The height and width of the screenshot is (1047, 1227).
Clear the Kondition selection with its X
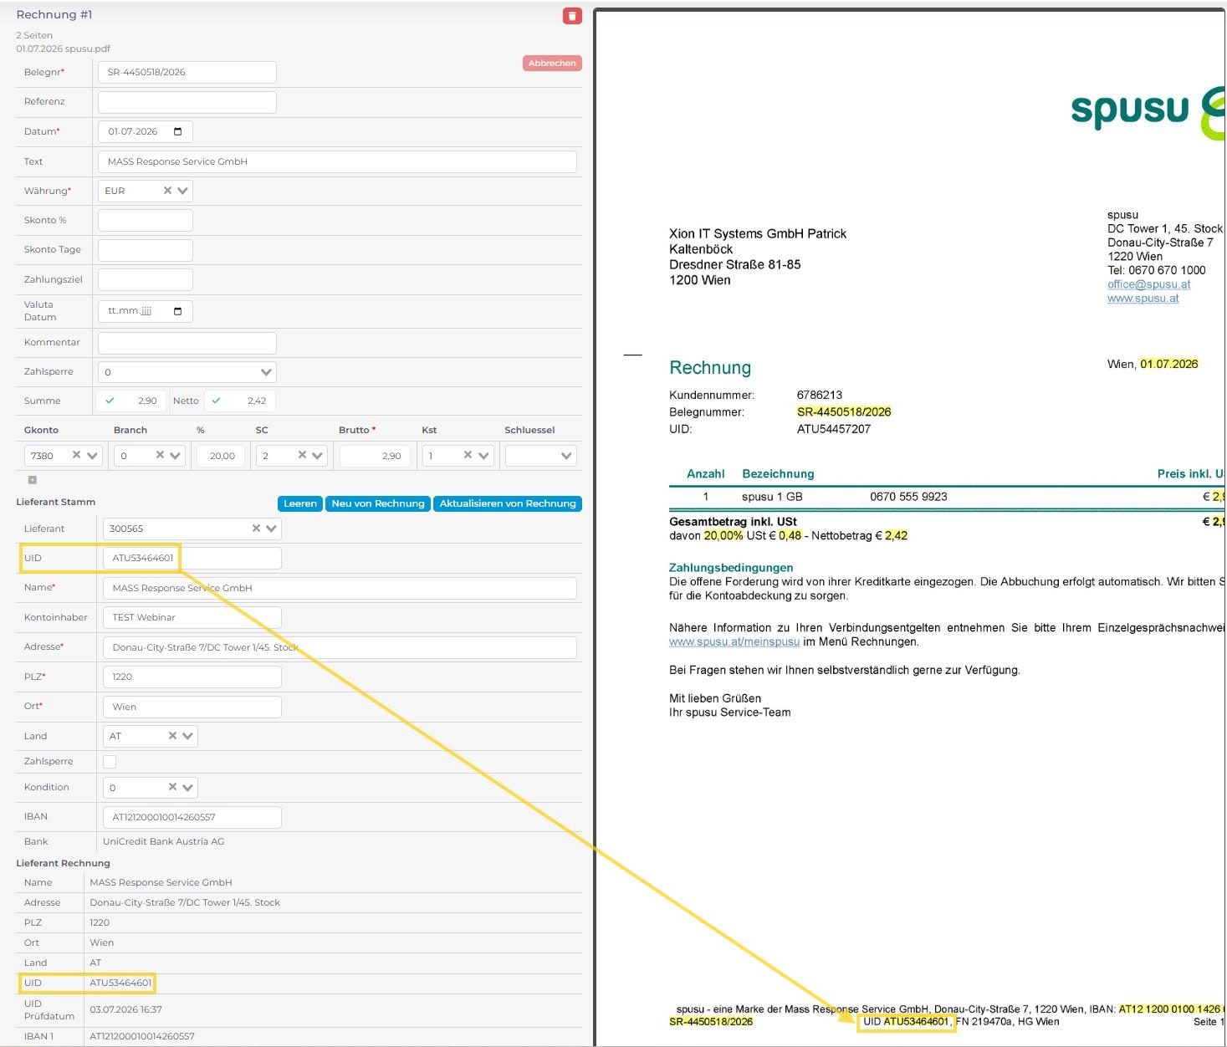tap(172, 787)
